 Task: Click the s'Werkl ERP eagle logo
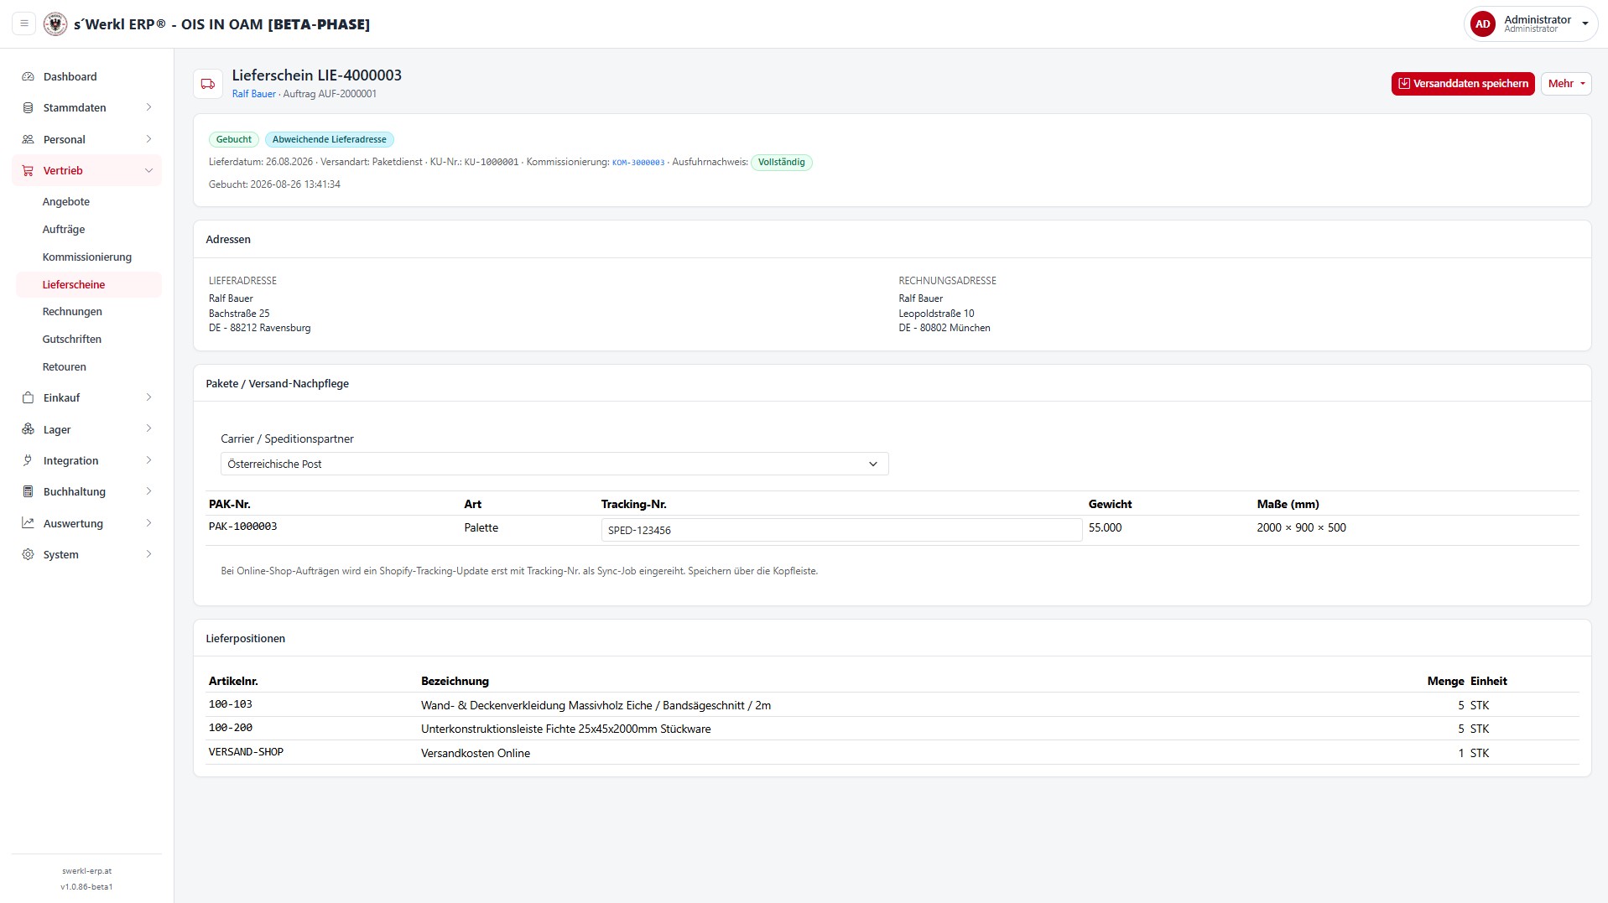55,23
